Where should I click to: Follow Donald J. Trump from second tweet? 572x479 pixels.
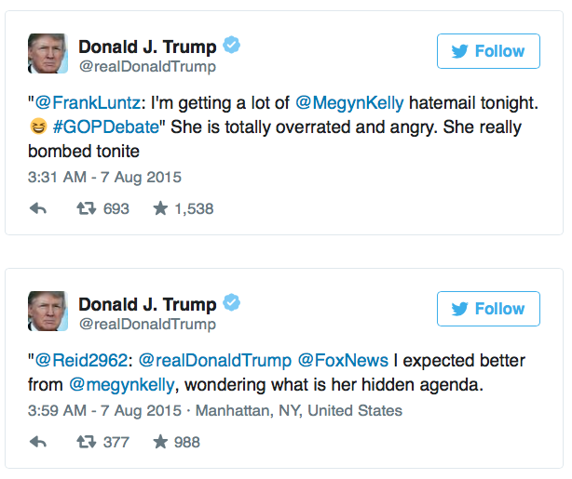487,309
